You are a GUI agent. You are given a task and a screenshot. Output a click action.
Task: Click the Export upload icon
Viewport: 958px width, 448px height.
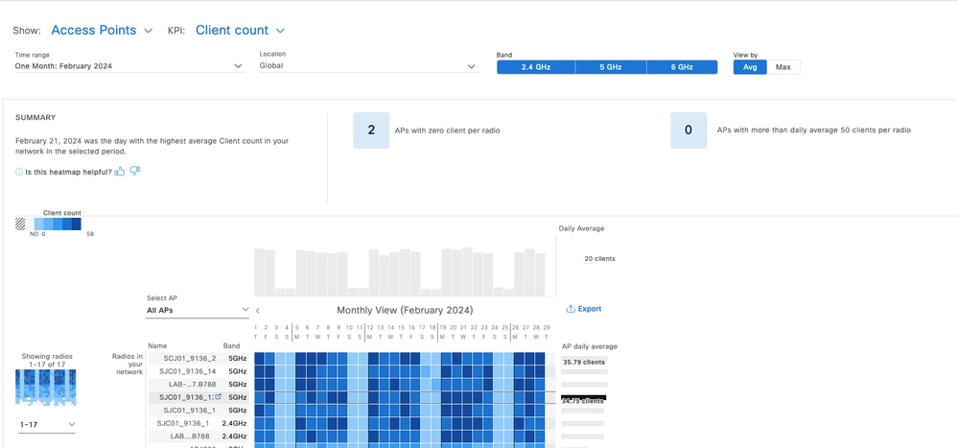pos(571,309)
